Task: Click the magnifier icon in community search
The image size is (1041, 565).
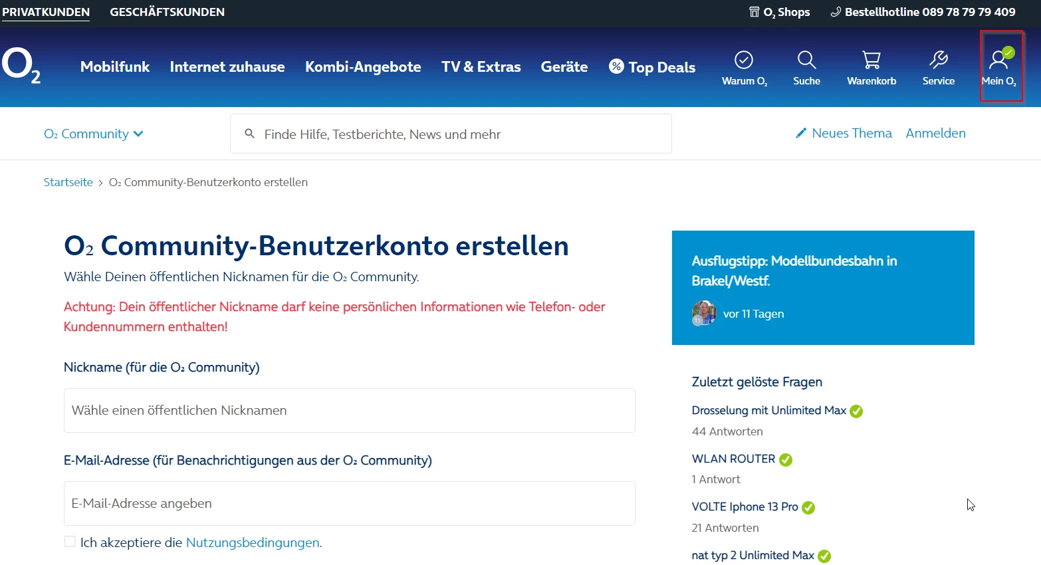Action: [x=250, y=134]
